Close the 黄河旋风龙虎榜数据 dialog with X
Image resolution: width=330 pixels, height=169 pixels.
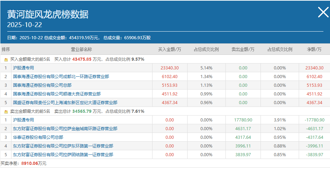323,12
